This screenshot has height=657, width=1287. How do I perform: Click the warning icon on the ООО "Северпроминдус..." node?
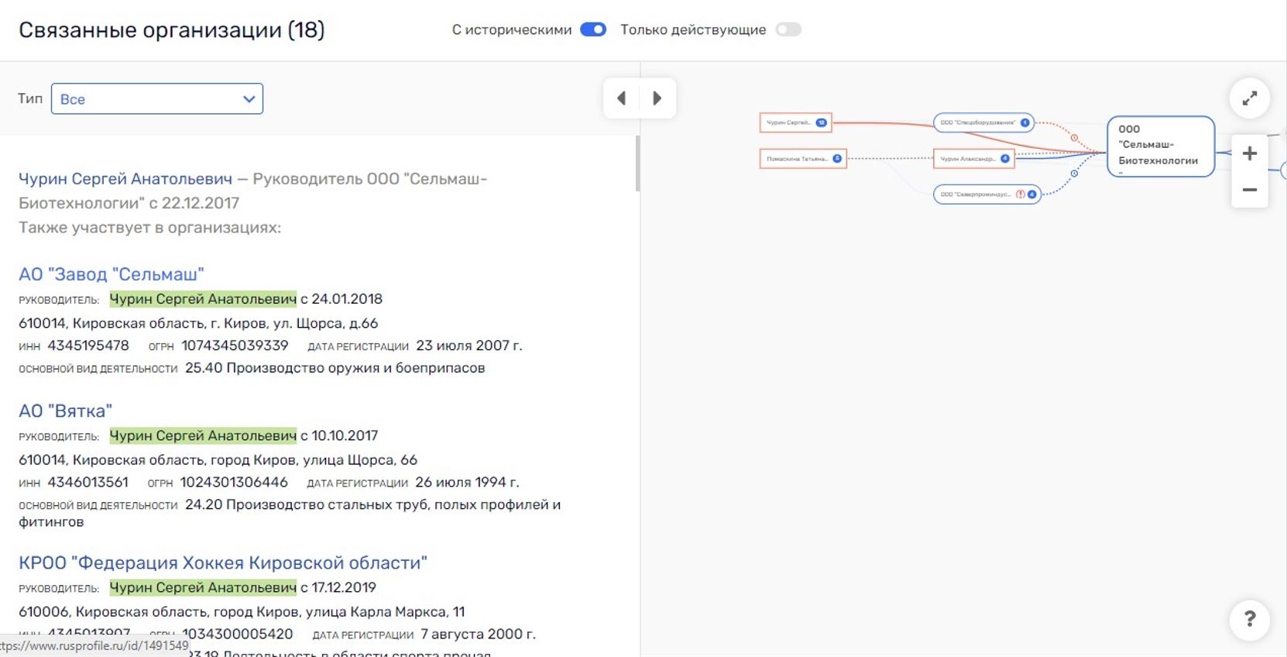point(1021,194)
